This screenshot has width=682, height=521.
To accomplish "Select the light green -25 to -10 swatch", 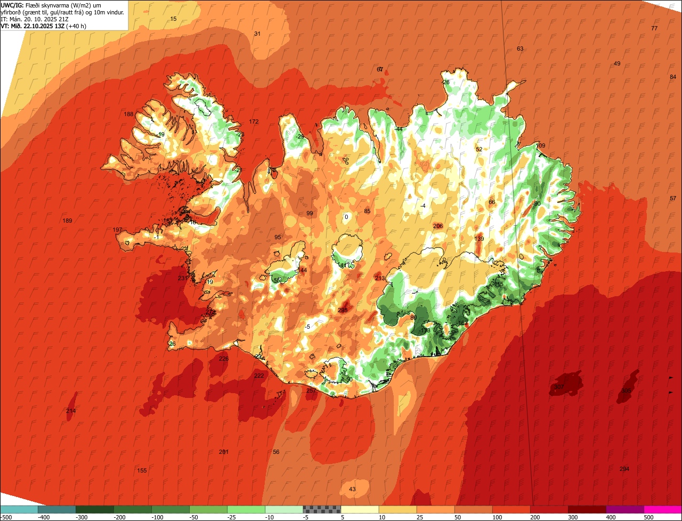I will [x=246, y=509].
